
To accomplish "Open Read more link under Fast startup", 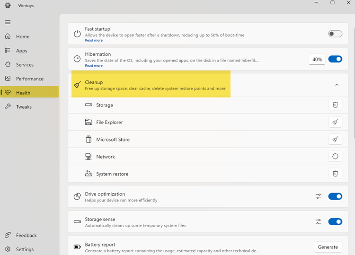I will point(94,41).
